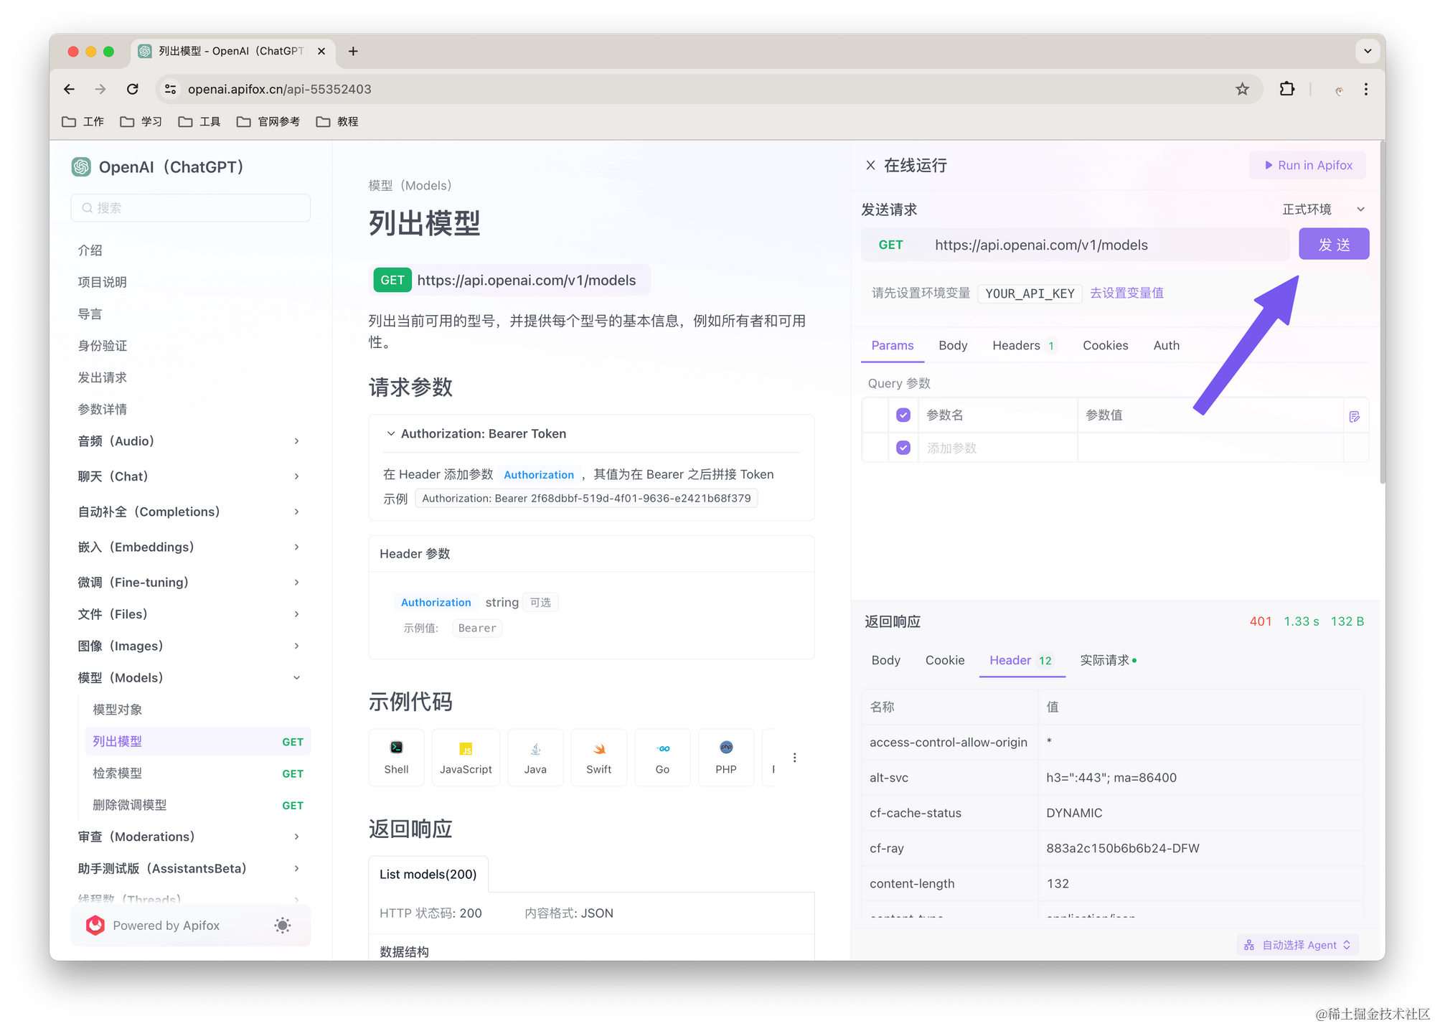The width and height of the screenshot is (1435, 1026).
Task: Click Run in Apifox button
Action: click(1307, 166)
